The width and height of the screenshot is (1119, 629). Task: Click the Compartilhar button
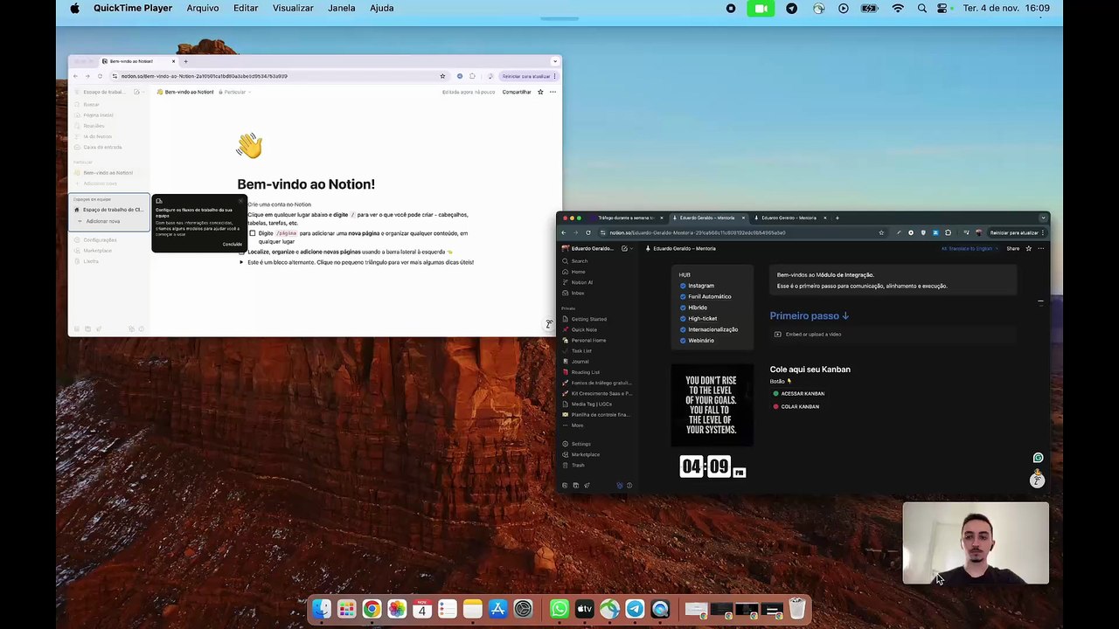[517, 92]
